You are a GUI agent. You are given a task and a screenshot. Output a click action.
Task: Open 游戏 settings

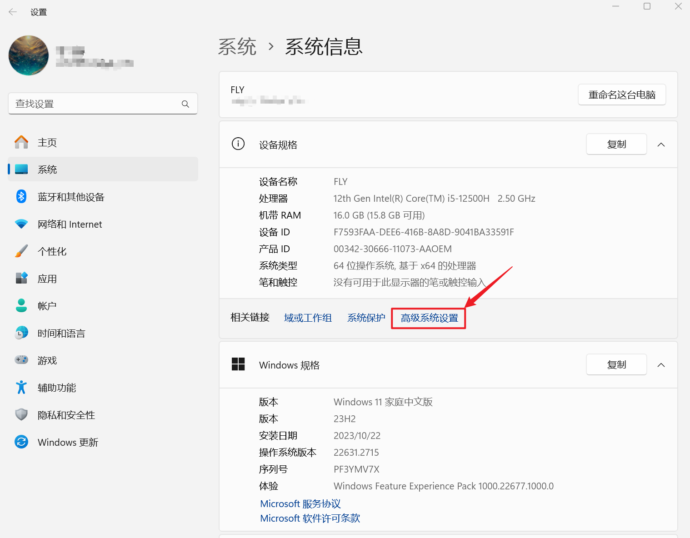(x=47, y=360)
